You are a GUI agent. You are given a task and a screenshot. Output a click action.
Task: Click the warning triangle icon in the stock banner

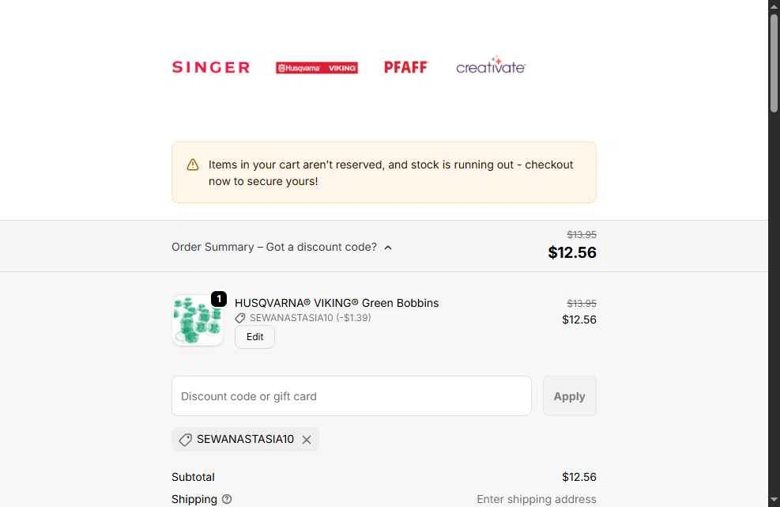[x=193, y=165]
